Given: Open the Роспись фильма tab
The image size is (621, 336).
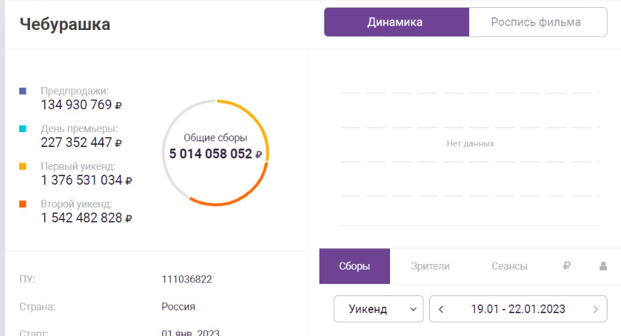Looking at the screenshot, I should tap(538, 22).
